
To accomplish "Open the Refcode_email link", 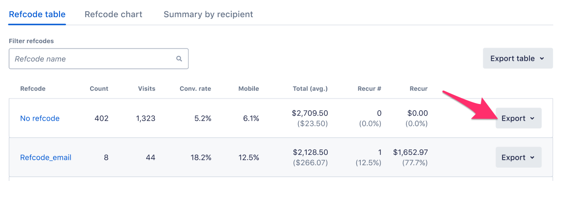I will pos(46,157).
